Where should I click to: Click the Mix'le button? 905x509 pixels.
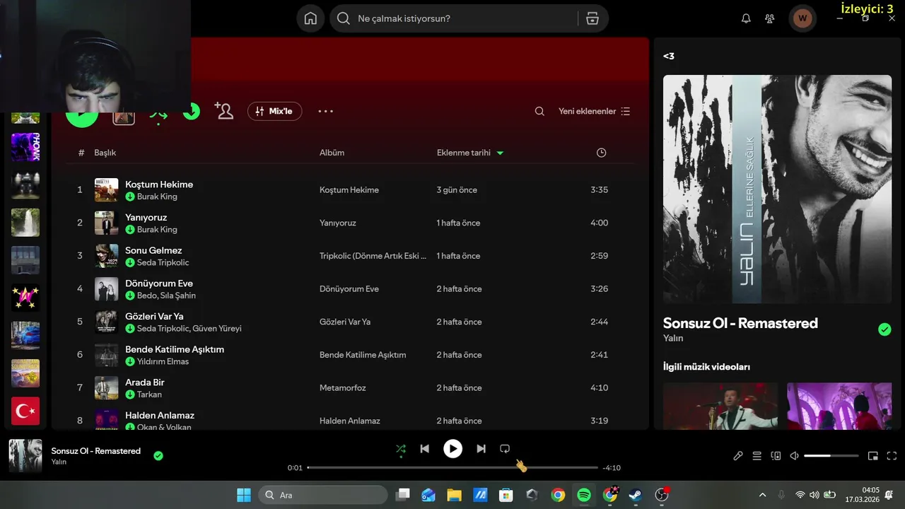274,111
